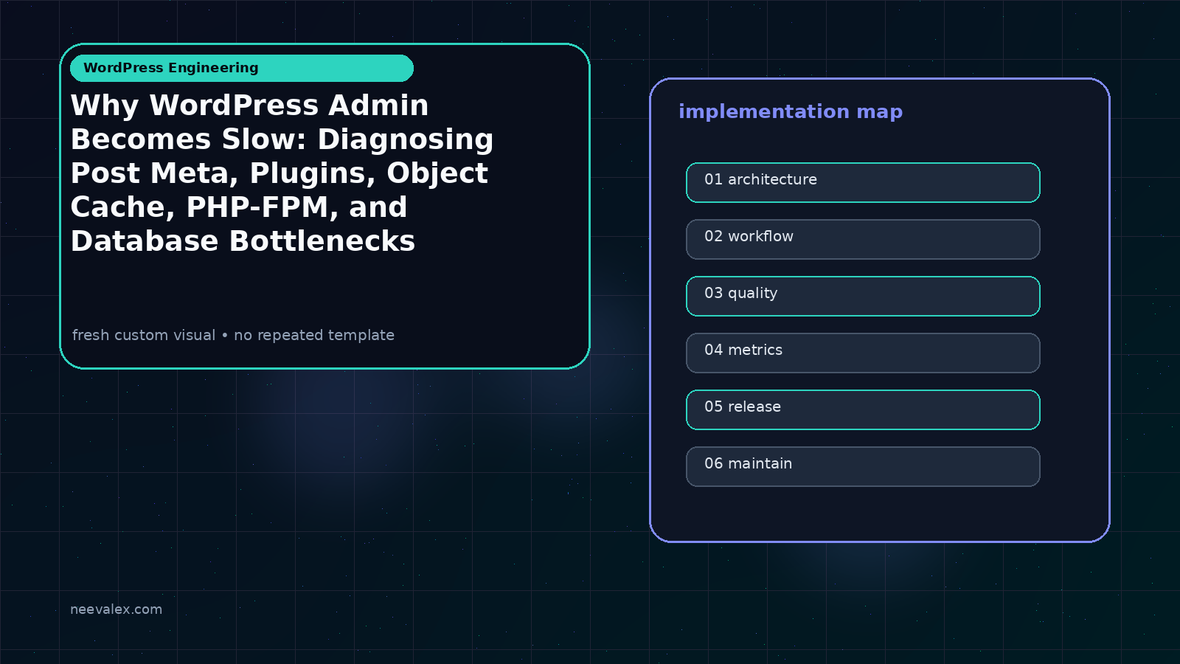Click the 'Why WordPress Admin Becomes Slow' headline
Image resolution: width=1180 pixels, height=664 pixels.
(282, 173)
